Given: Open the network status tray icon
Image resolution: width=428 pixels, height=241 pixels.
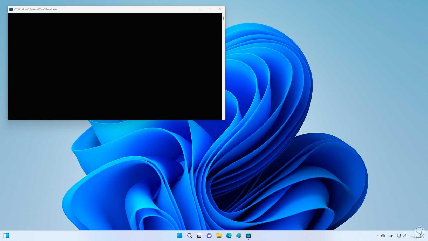Looking at the screenshot, I should coord(399,236).
